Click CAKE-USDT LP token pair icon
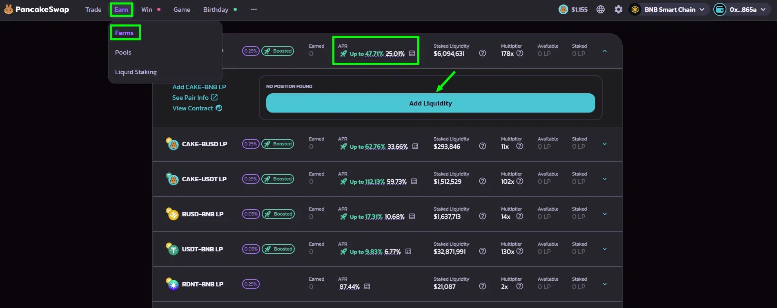Screen dimensions: 777x308 [172, 178]
